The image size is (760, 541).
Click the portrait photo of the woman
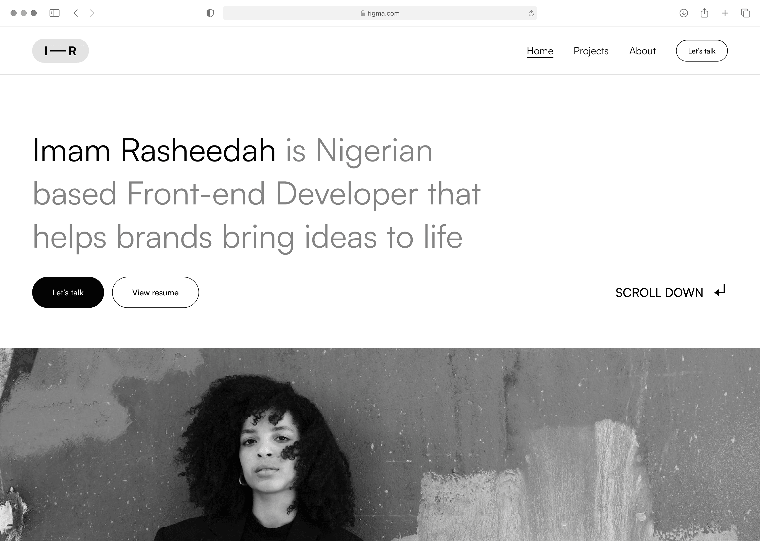click(x=380, y=444)
